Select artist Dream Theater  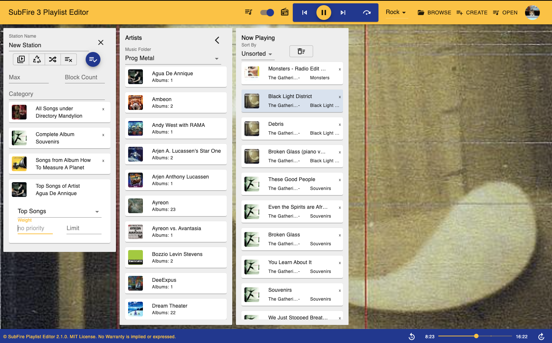click(x=176, y=309)
